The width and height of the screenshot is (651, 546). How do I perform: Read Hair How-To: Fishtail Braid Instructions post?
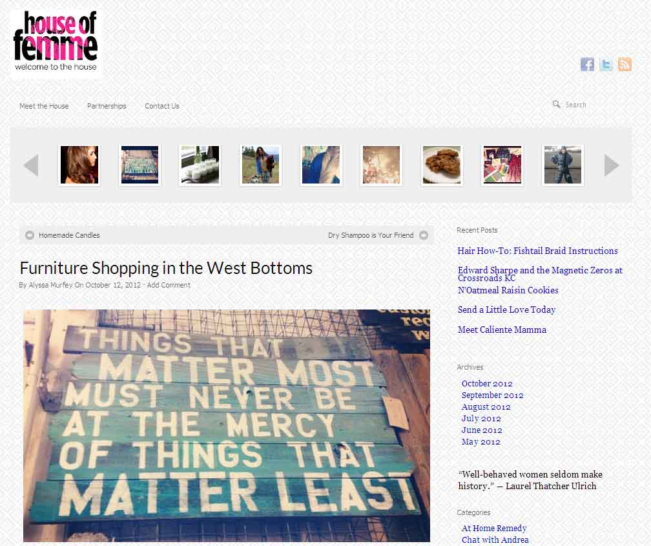click(537, 251)
